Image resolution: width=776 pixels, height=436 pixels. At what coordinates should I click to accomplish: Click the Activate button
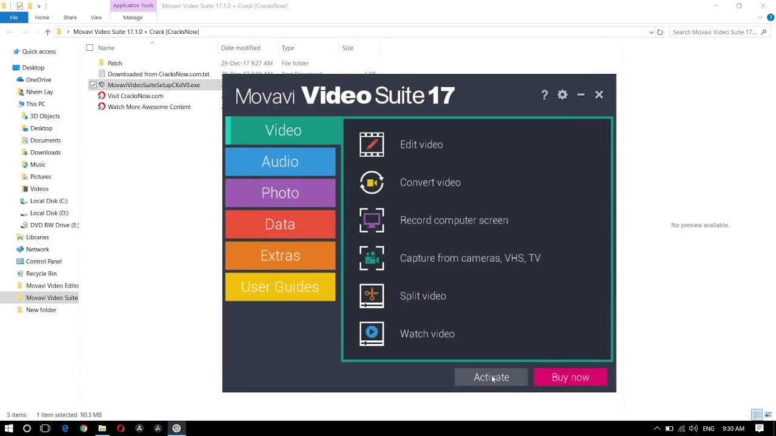(491, 377)
